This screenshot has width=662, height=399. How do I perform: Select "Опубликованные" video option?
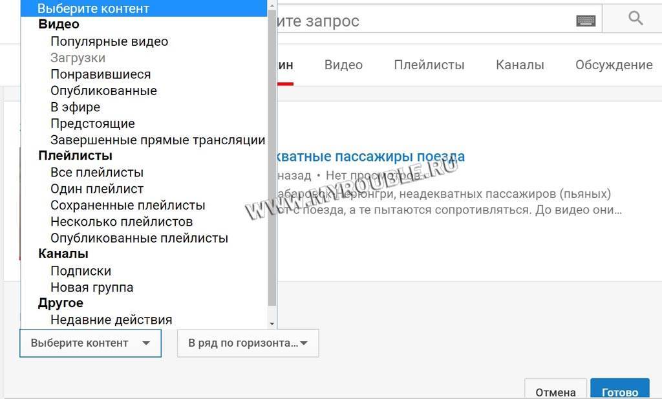click(x=103, y=91)
